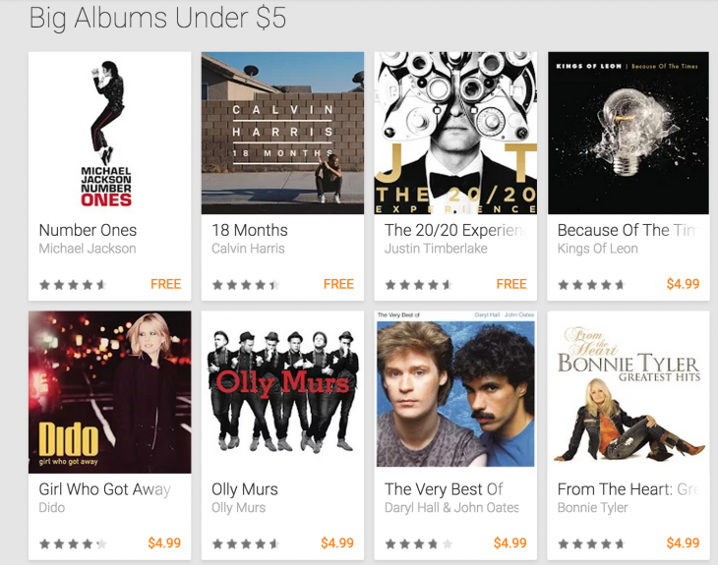Click $4.99 price on Because Of The Times

pos(683,284)
